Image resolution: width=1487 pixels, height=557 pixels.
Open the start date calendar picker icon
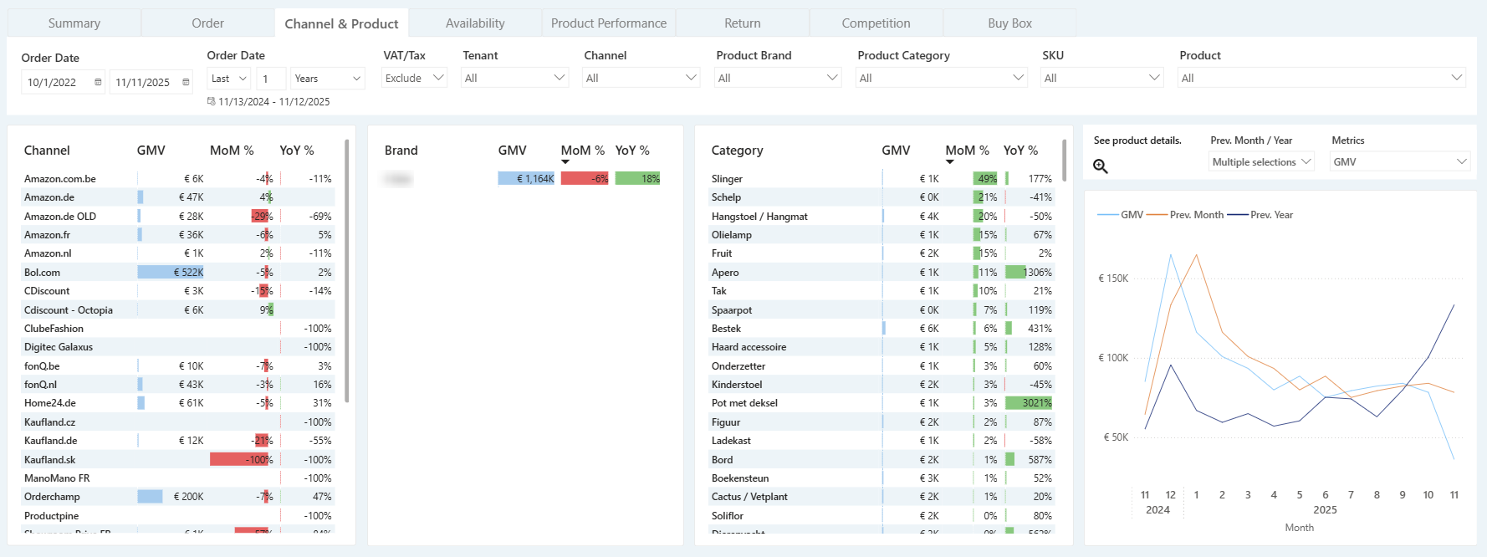98,82
